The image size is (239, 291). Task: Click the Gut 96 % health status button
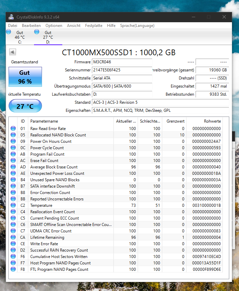tap(25, 77)
